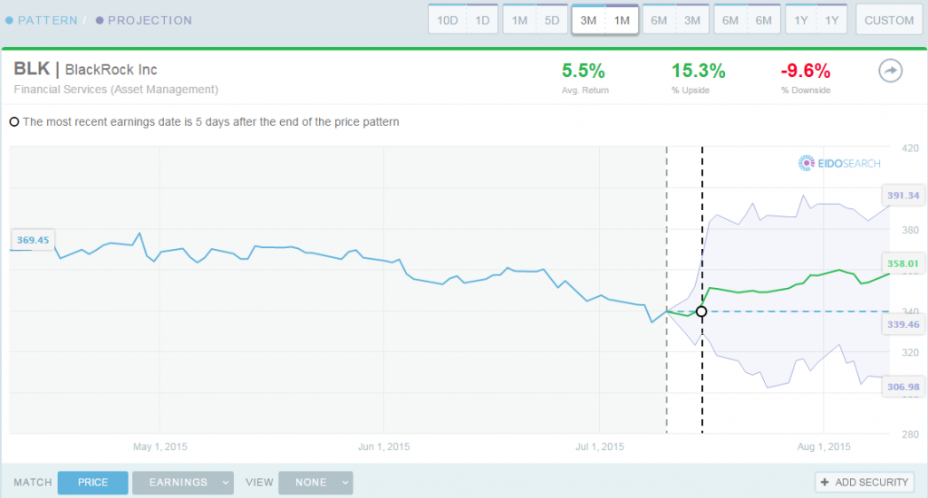Click Financial Services (Asset Management) text
The width and height of the screenshot is (928, 498).
tap(116, 90)
